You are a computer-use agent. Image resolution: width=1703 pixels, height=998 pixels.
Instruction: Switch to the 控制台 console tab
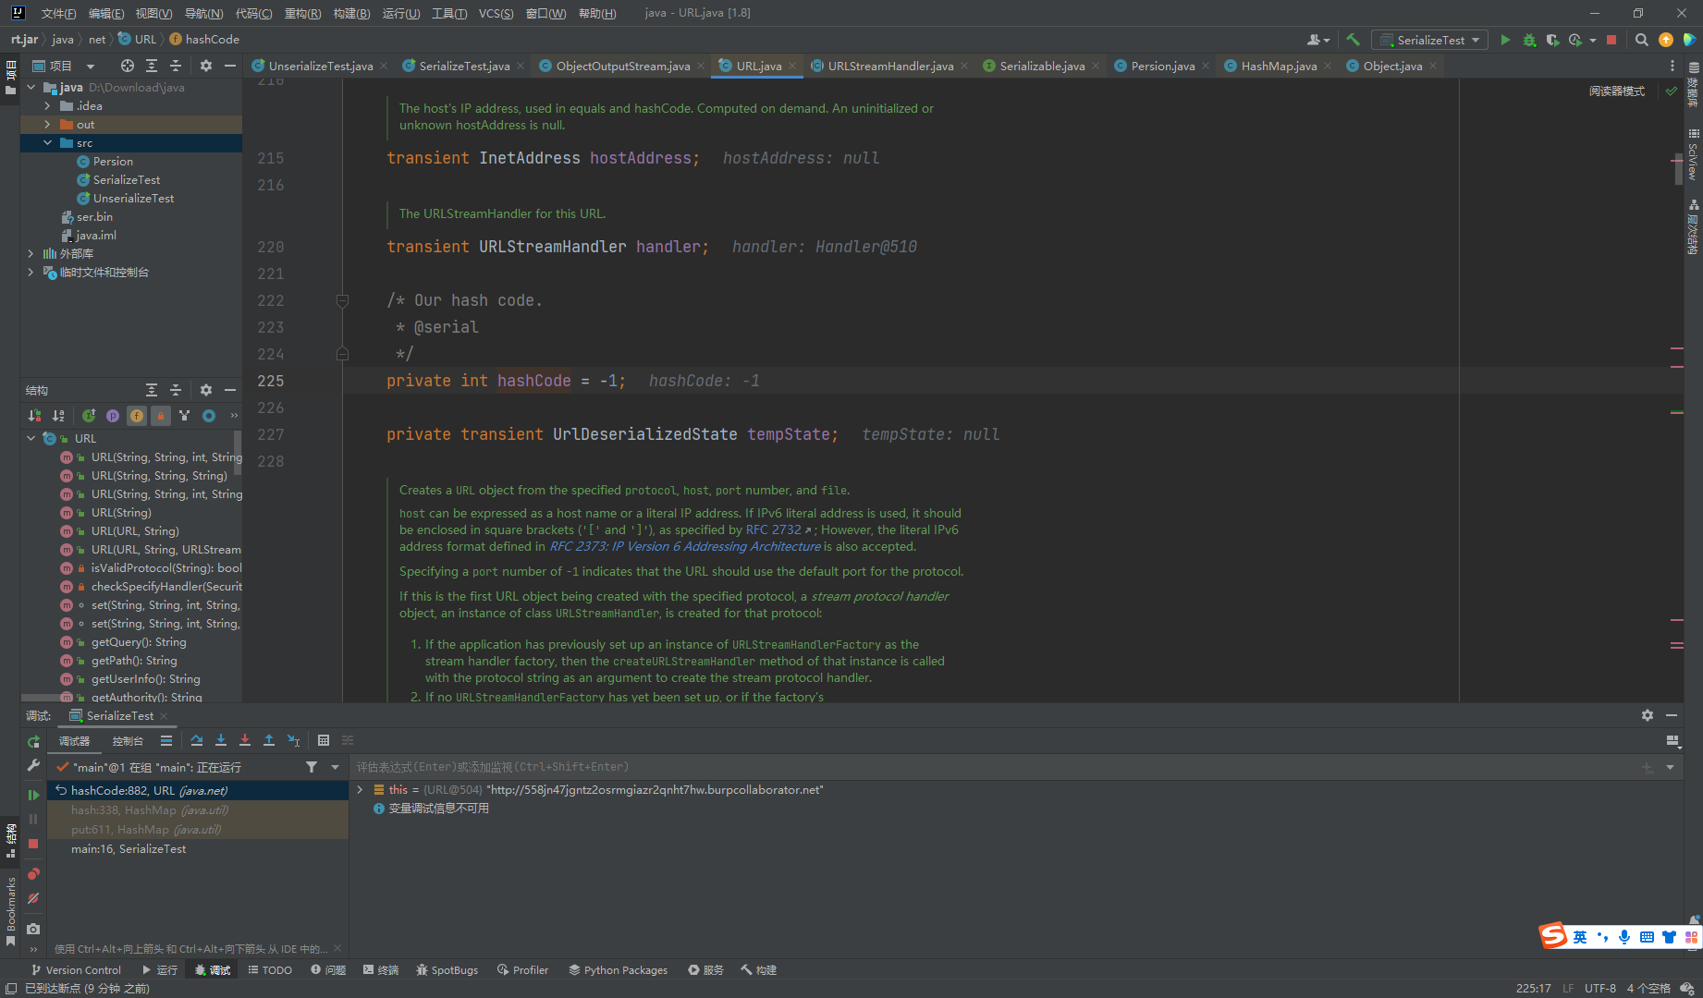[128, 741]
